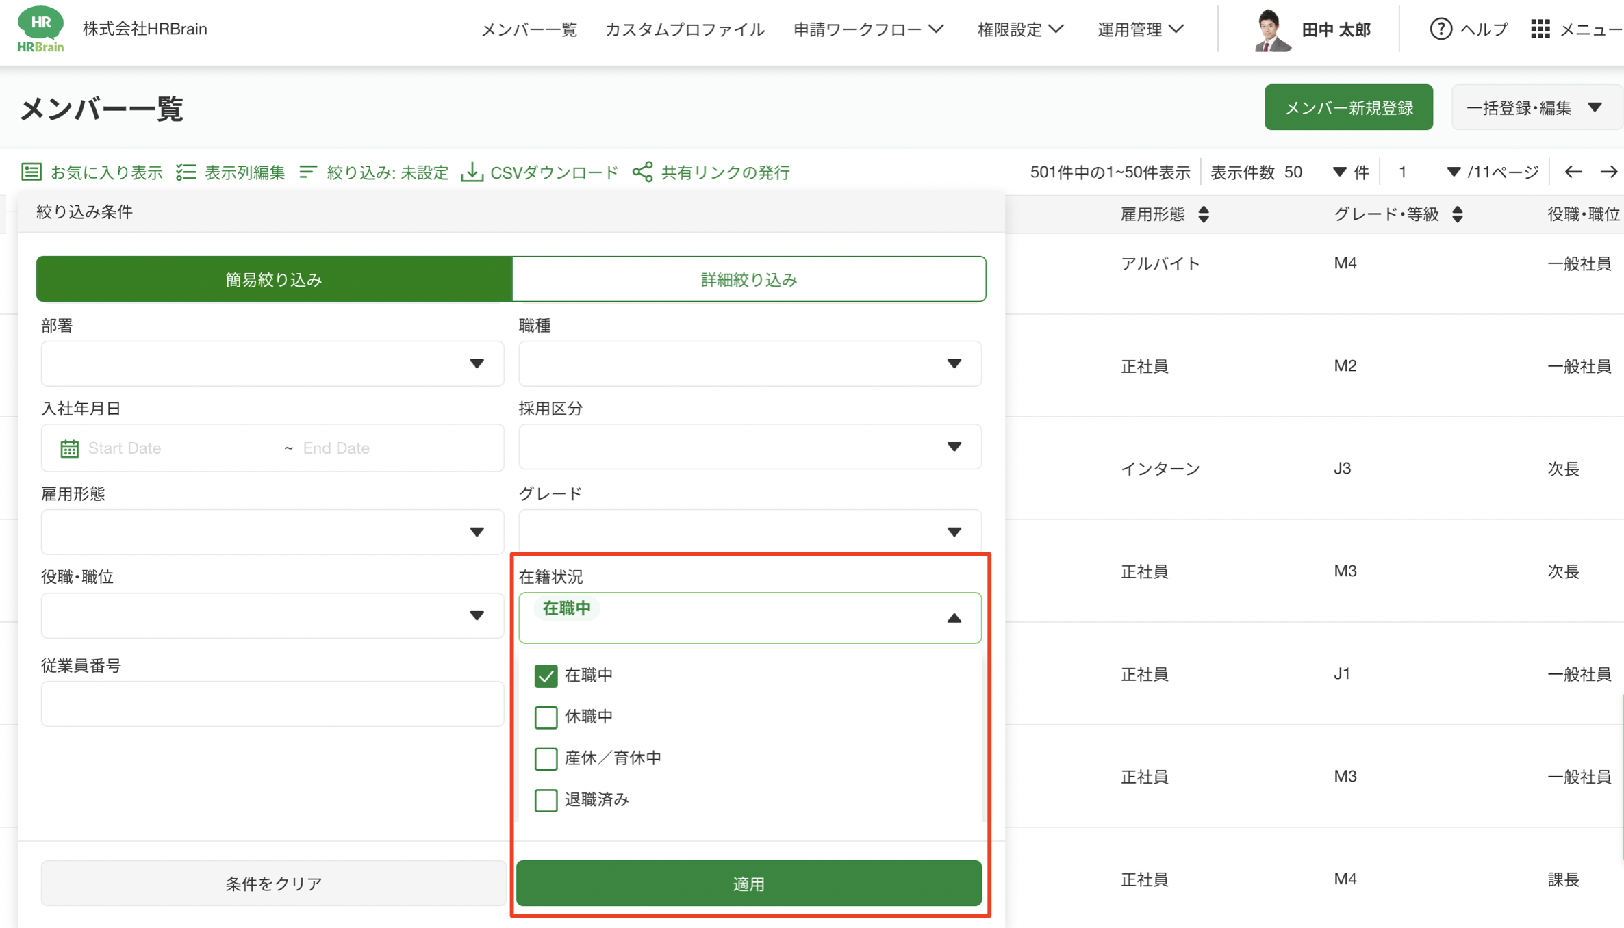Click the 共有リンクの発行 share icon
This screenshot has width=1624, height=928.
coord(642,172)
